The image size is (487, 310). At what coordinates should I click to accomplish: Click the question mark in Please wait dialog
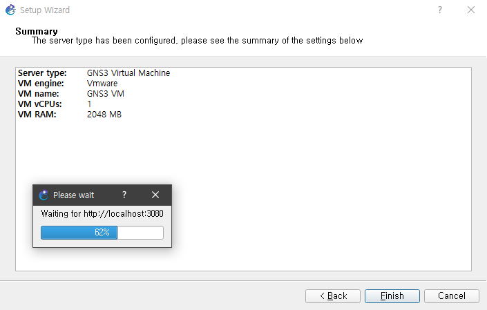[124, 195]
